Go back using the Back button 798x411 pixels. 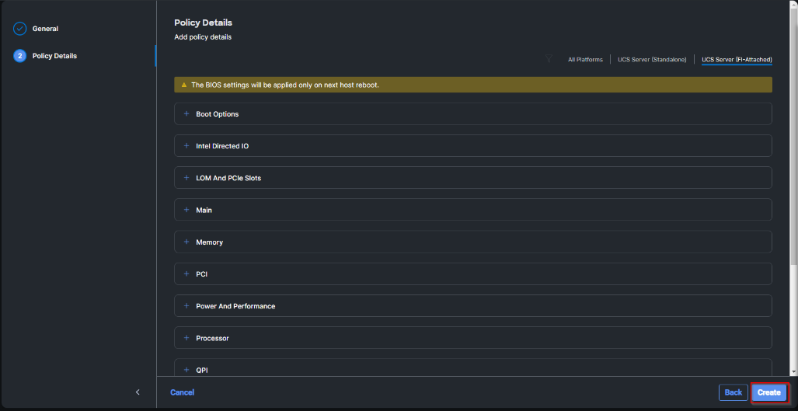click(x=733, y=392)
